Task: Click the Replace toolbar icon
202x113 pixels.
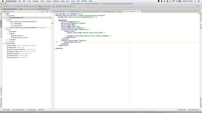Action: pos(27,6)
